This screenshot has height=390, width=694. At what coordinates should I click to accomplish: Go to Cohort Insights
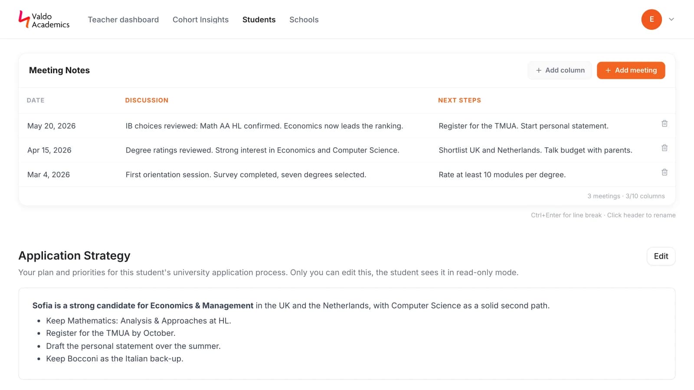200,19
